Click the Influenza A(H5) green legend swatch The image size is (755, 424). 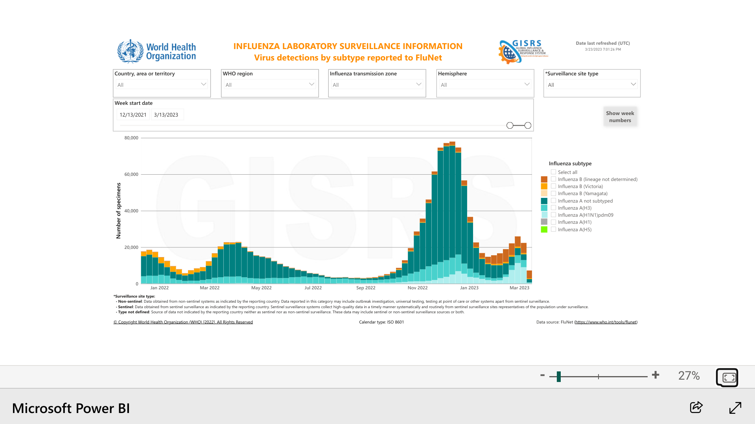[544, 230]
